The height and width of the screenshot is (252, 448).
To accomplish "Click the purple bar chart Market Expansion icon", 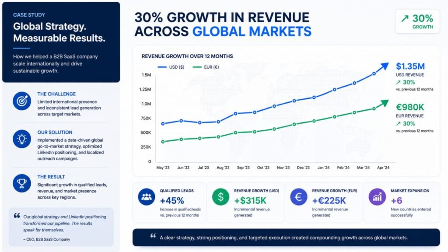I will 377,196.
